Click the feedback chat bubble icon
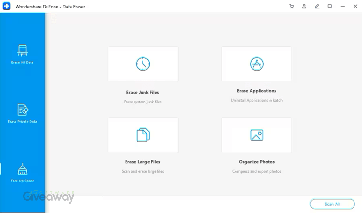Viewport: 362px width, 213px height. tap(330, 7)
